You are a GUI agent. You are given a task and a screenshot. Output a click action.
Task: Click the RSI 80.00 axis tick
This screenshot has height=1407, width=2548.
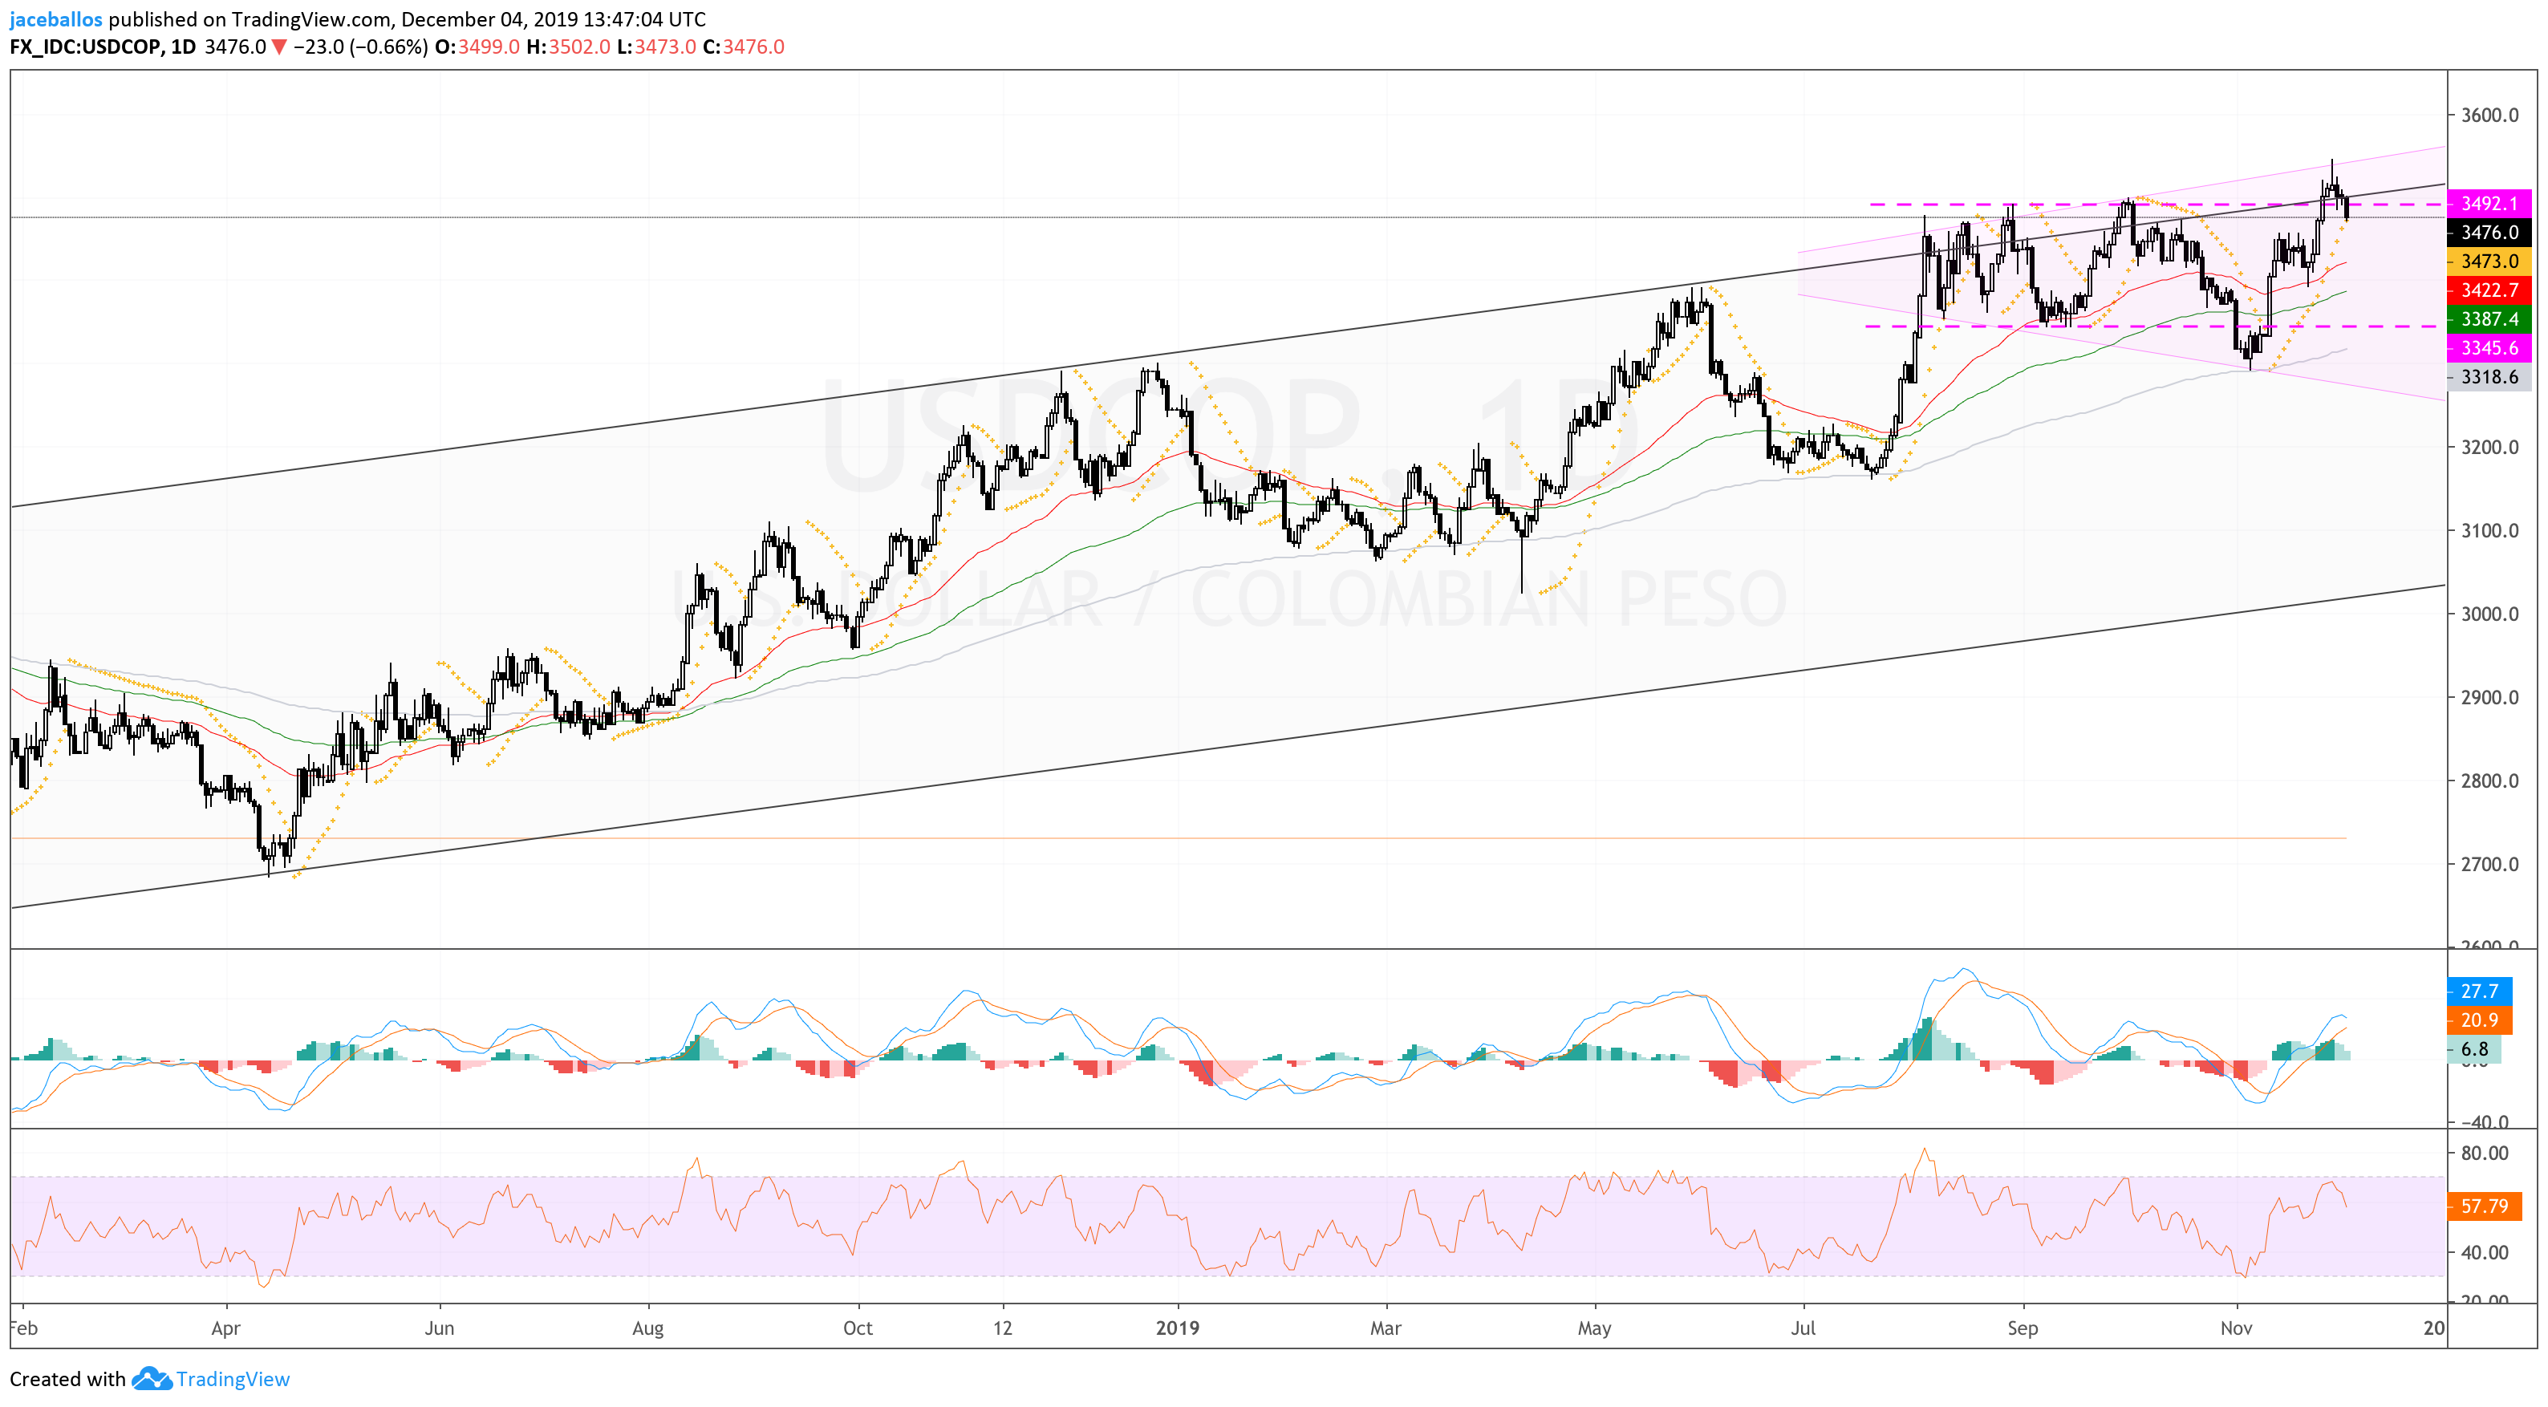point(2485,1153)
